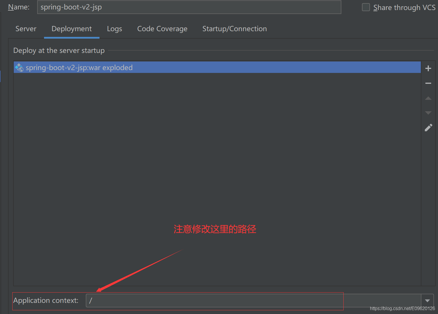Add a new deployment artifact with plus icon
The height and width of the screenshot is (314, 438).
pyautogui.click(x=428, y=68)
